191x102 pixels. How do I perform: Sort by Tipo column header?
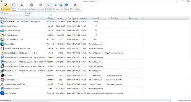69,18
